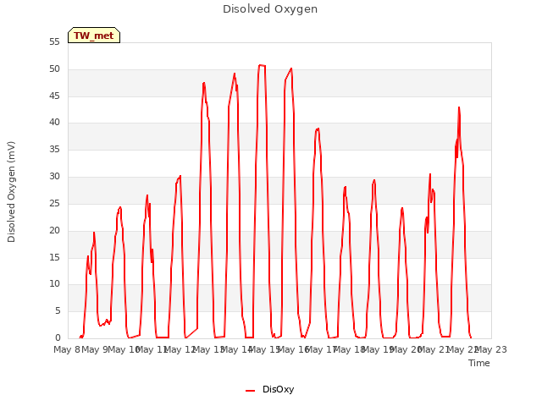This screenshot has width=542, height=406.
Task: Click the y-axis tick value 45
Action: point(54,96)
